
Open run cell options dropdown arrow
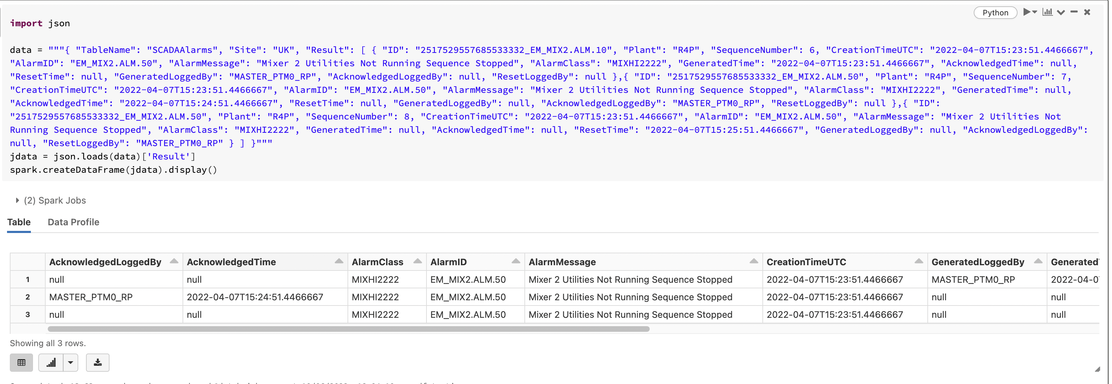[x=1035, y=12]
